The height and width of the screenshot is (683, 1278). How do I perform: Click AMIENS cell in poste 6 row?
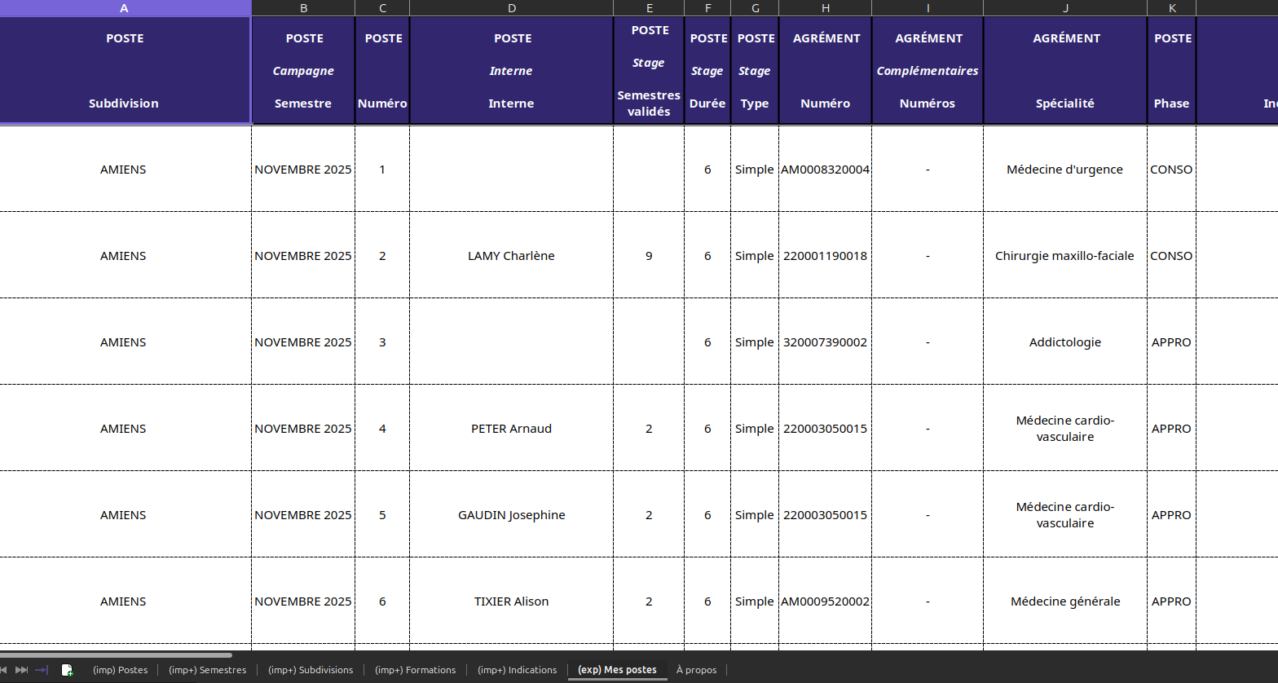pyautogui.click(x=125, y=601)
